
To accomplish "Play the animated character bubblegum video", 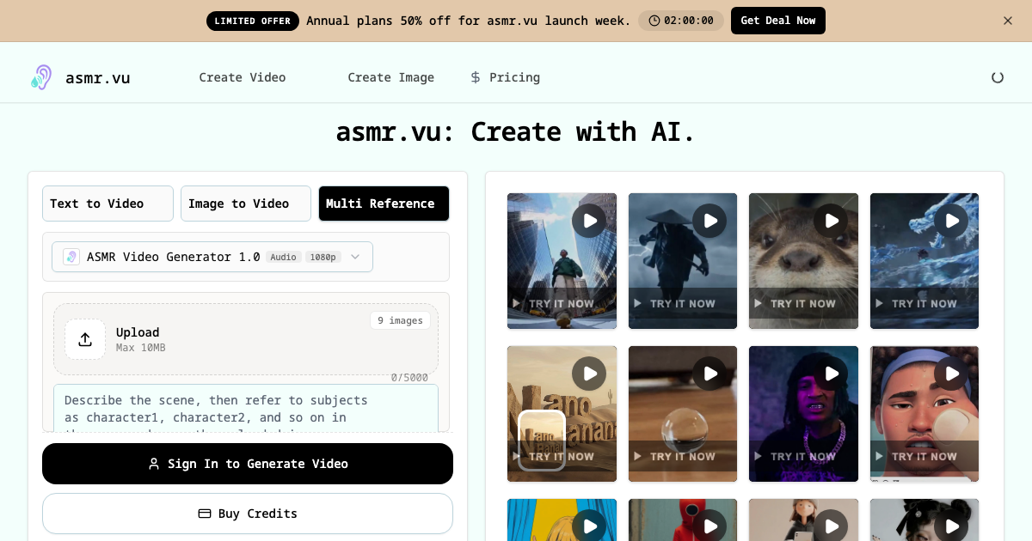I will pos(952,374).
